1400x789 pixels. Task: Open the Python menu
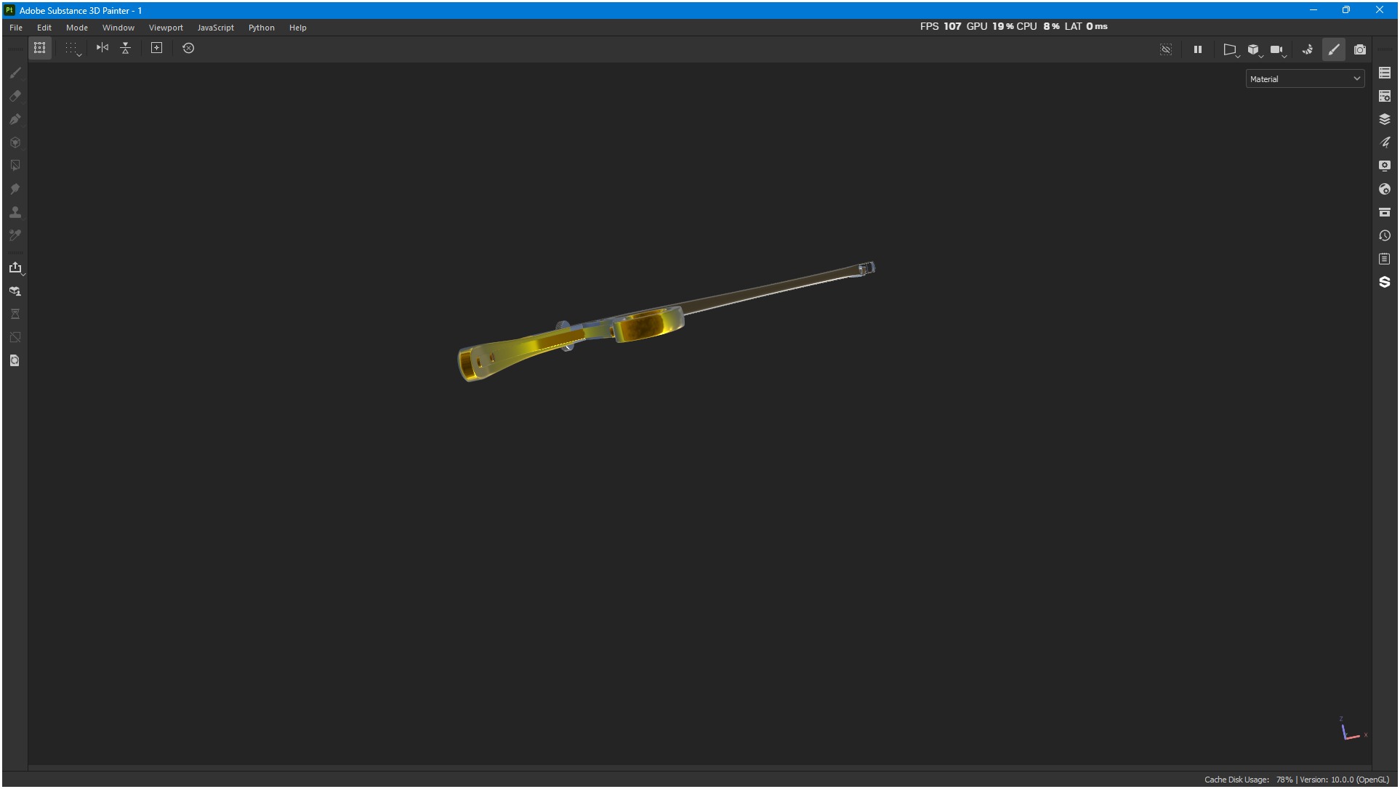[x=262, y=28]
